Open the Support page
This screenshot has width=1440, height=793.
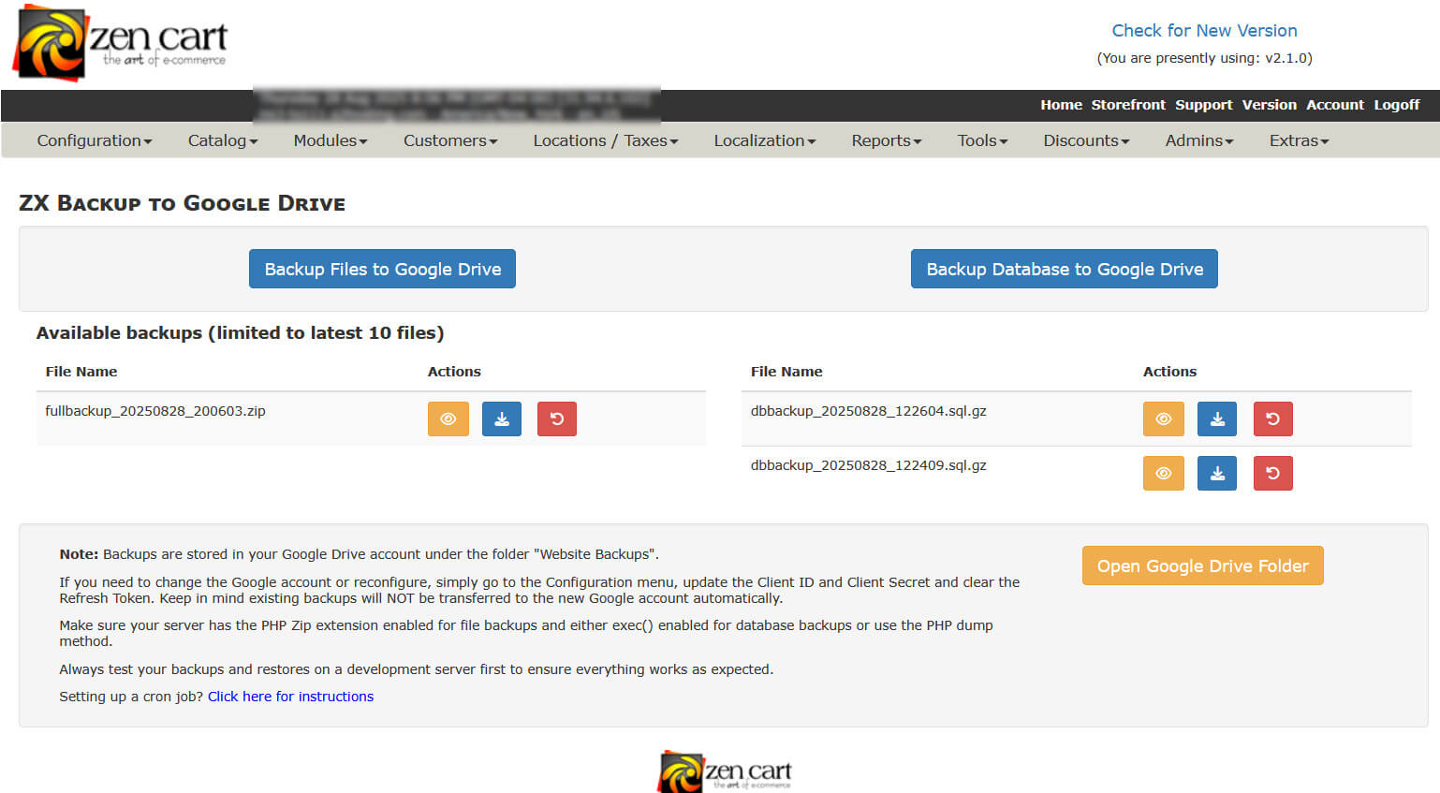[1204, 105]
